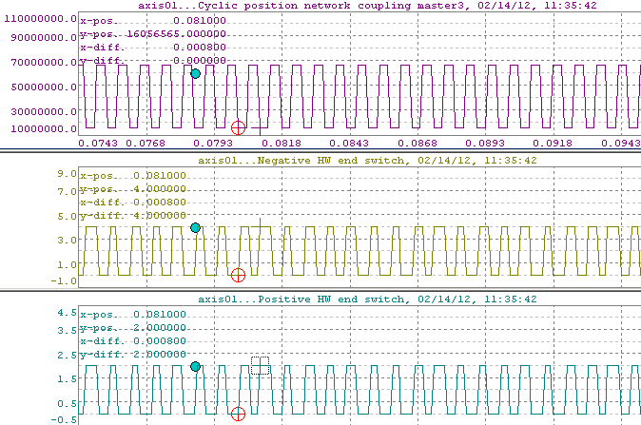Click the 110000000.0 y-axis label
Screen dimensions: 641x425
point(41,19)
